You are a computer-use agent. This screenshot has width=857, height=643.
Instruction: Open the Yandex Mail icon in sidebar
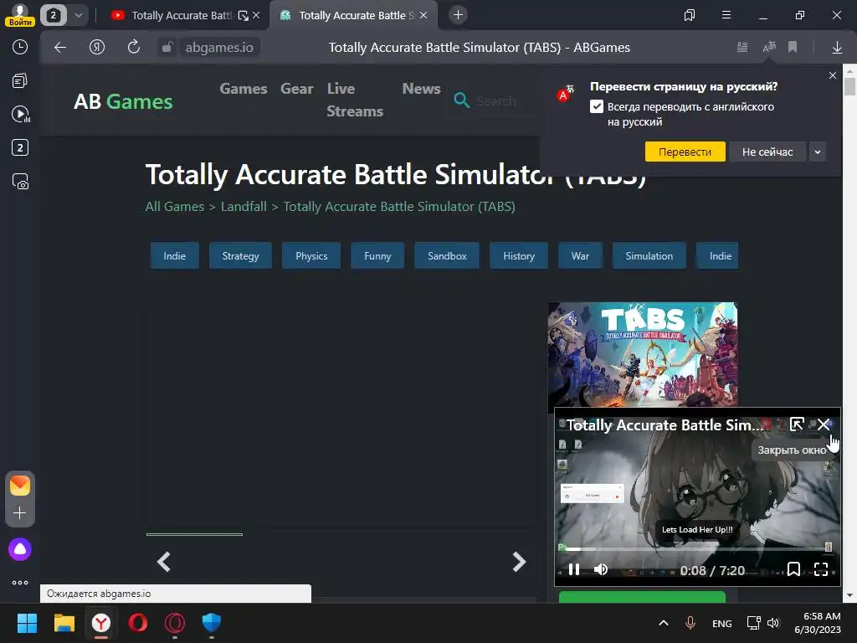click(x=20, y=486)
